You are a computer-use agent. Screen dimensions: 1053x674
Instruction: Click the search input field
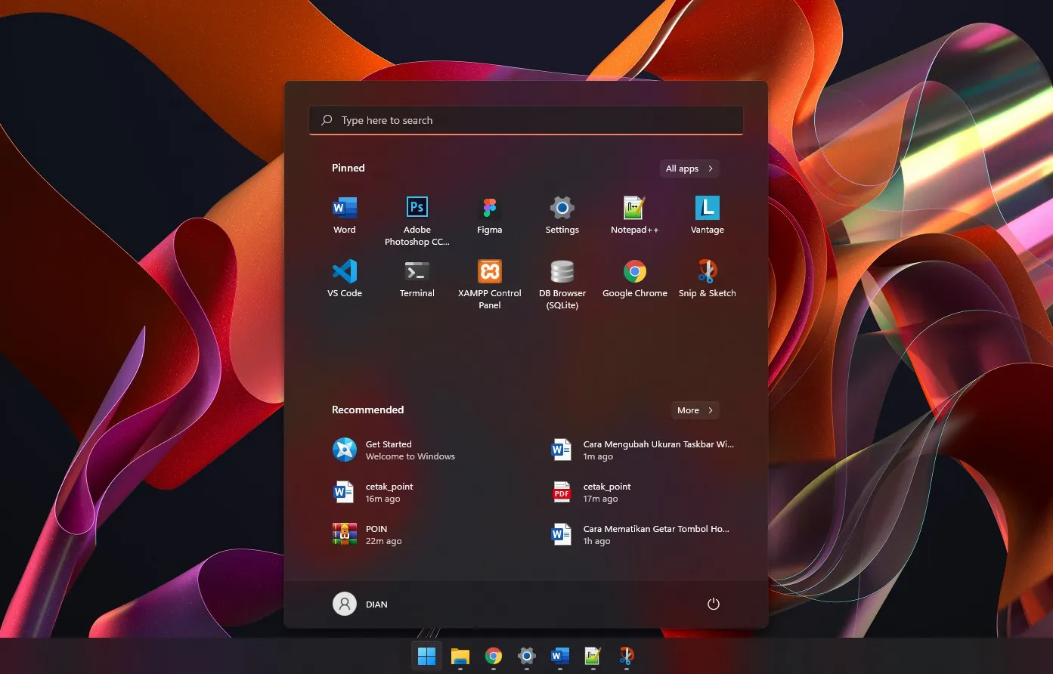(525, 120)
